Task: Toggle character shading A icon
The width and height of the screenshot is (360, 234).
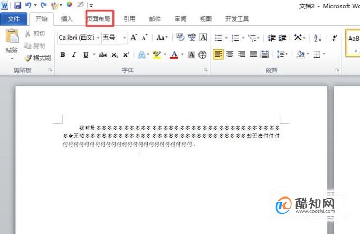Action: (x=191, y=54)
